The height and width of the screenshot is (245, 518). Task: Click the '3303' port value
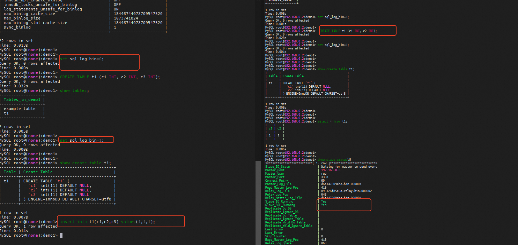click(x=325, y=177)
